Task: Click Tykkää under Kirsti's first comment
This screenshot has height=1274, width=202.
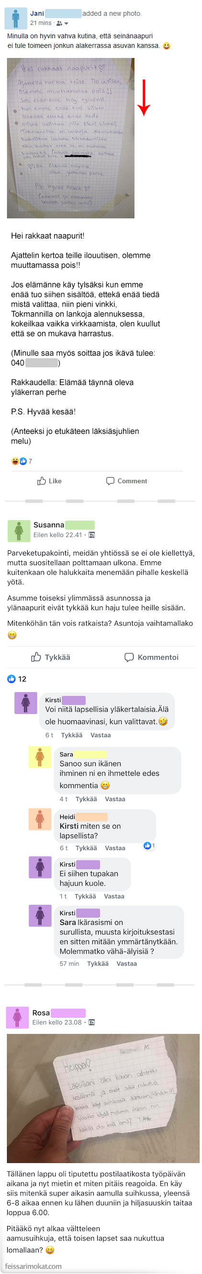Action: coord(72,735)
